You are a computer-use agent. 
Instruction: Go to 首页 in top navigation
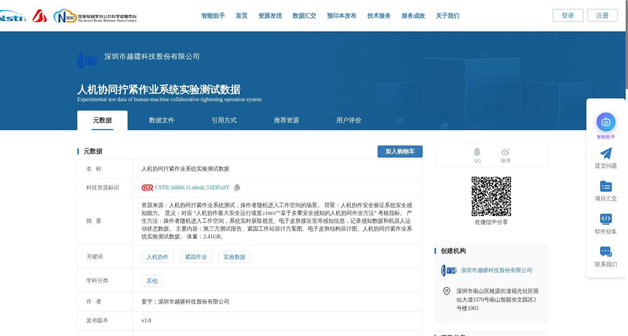[x=241, y=16]
